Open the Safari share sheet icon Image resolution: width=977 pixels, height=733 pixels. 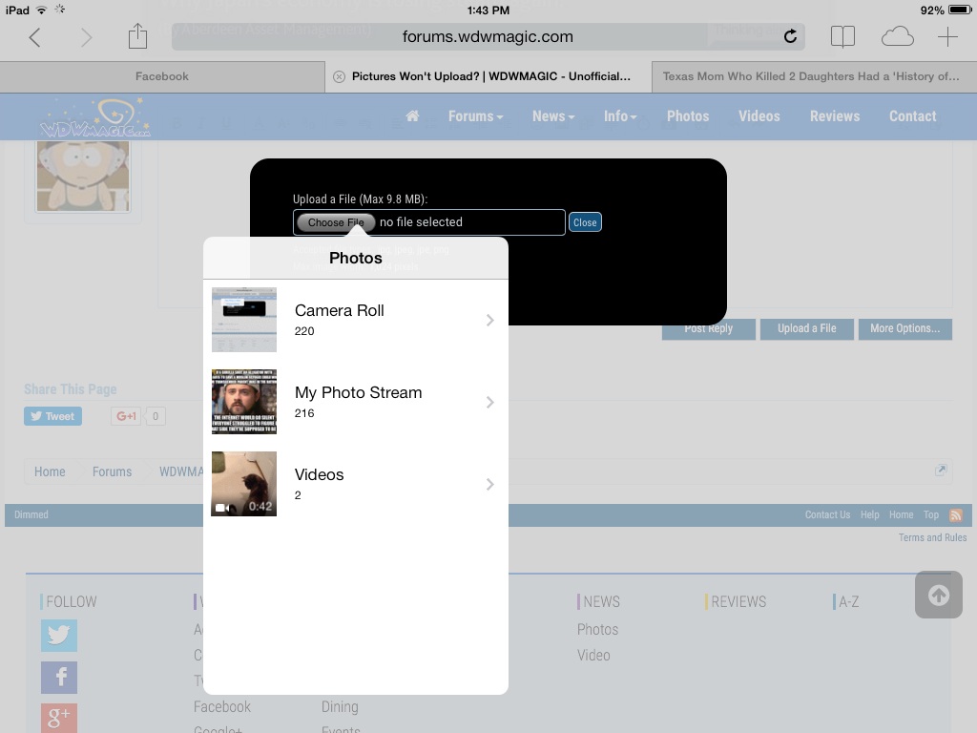(x=137, y=36)
